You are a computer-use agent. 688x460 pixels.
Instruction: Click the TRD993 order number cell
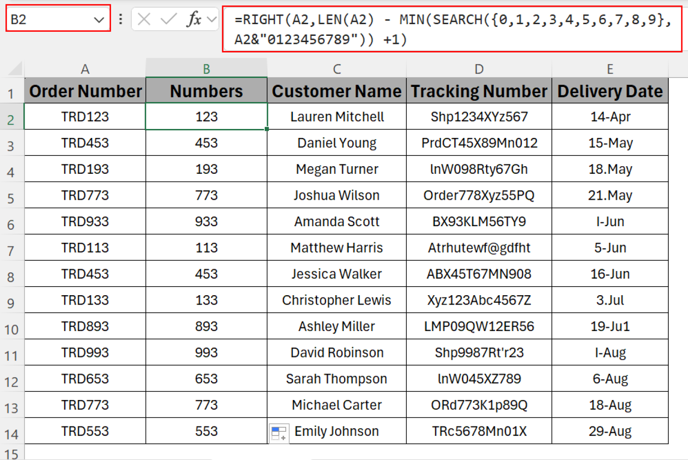pos(85,352)
